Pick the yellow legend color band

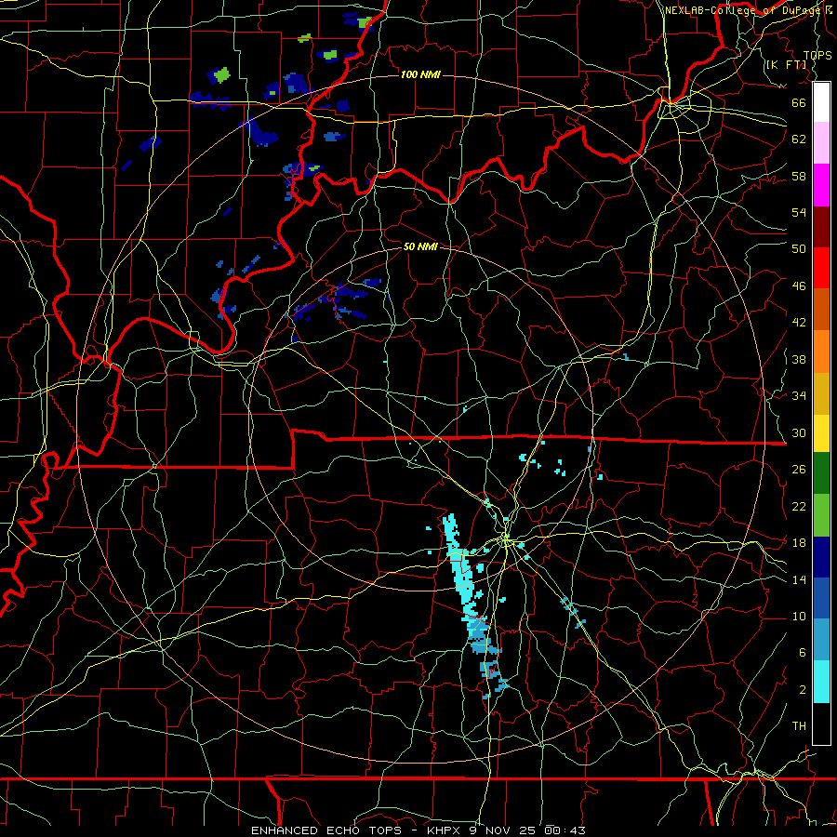point(821,433)
